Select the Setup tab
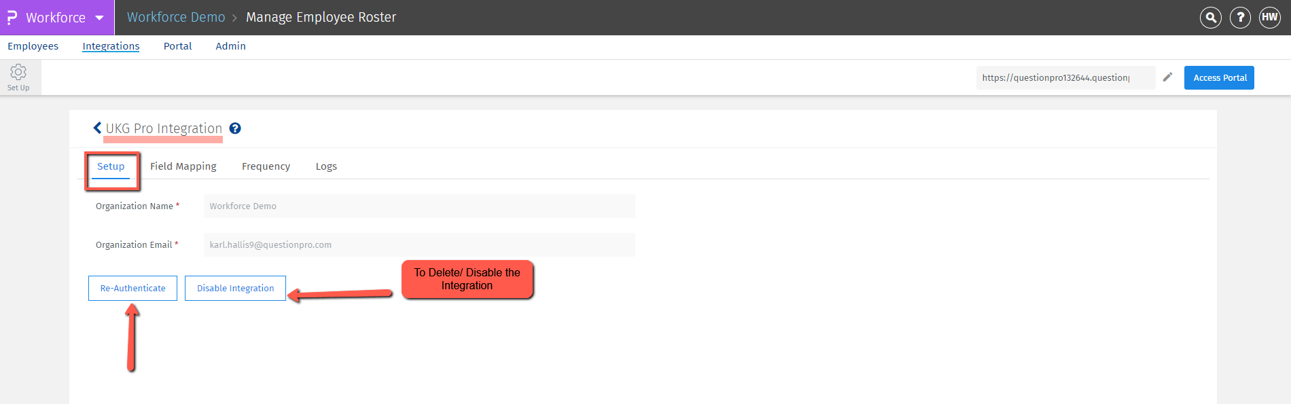The width and height of the screenshot is (1291, 404). pos(111,166)
